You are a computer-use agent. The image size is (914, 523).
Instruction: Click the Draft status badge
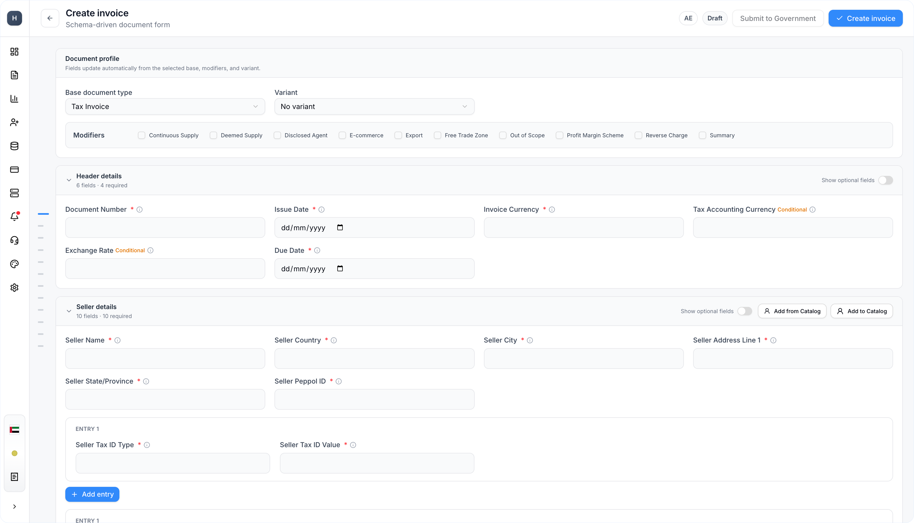coord(715,18)
